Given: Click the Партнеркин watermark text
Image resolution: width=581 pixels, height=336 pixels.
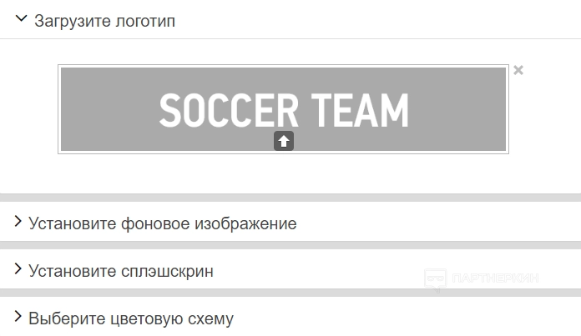Looking at the screenshot, I should tap(495, 278).
